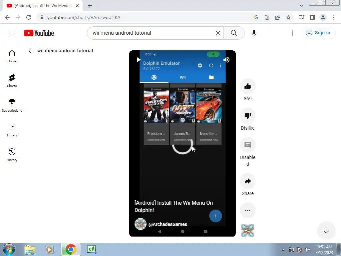Select the Install The Wii Menu tab

42,6
